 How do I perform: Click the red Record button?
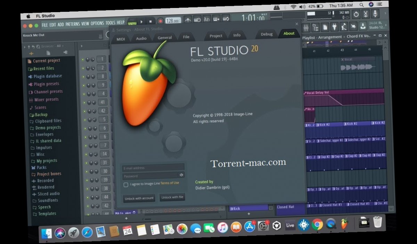160,21
